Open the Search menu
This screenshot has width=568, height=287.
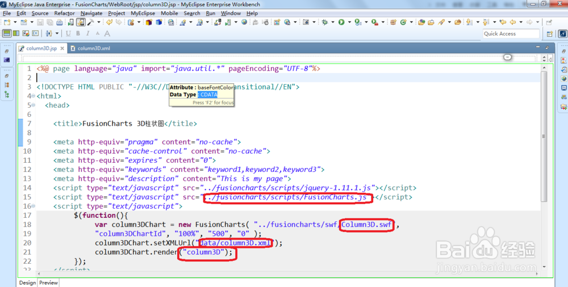[191, 14]
